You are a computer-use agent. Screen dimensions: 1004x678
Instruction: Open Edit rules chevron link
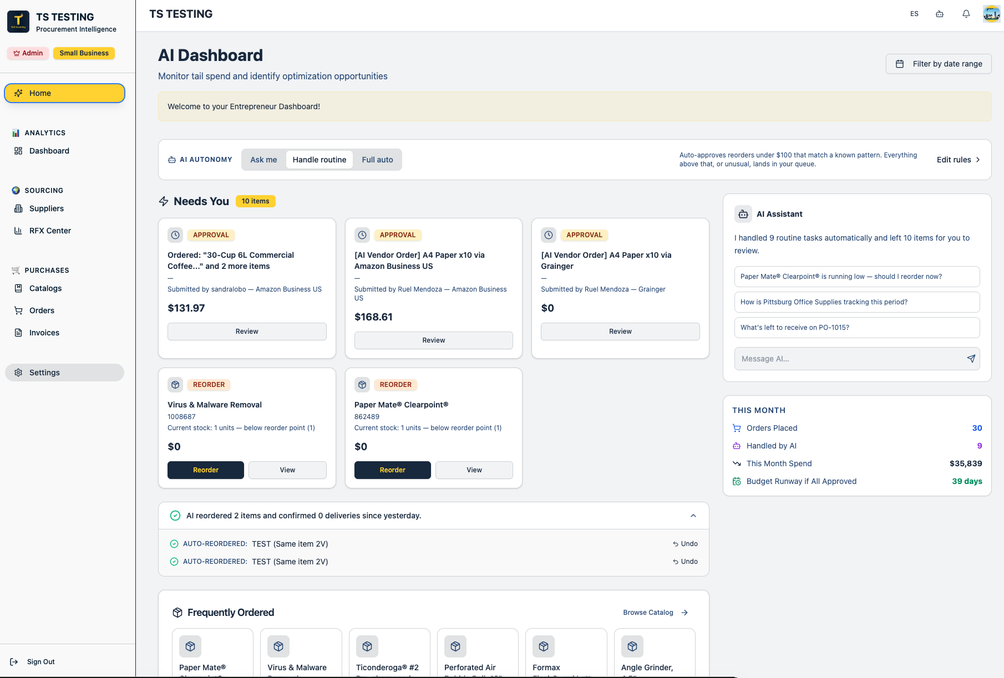click(x=959, y=160)
